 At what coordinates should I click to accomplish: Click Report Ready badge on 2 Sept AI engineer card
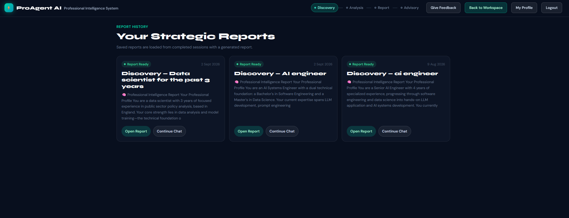[249, 64]
